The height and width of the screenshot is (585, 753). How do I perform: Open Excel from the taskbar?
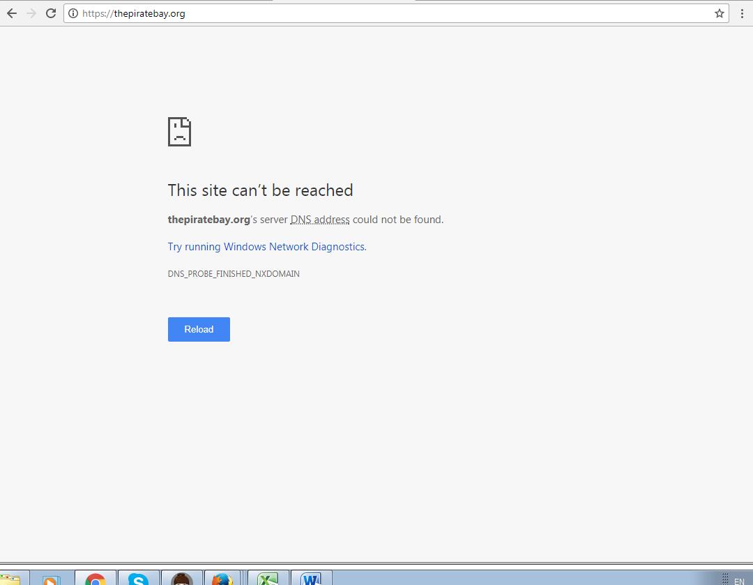(268, 578)
